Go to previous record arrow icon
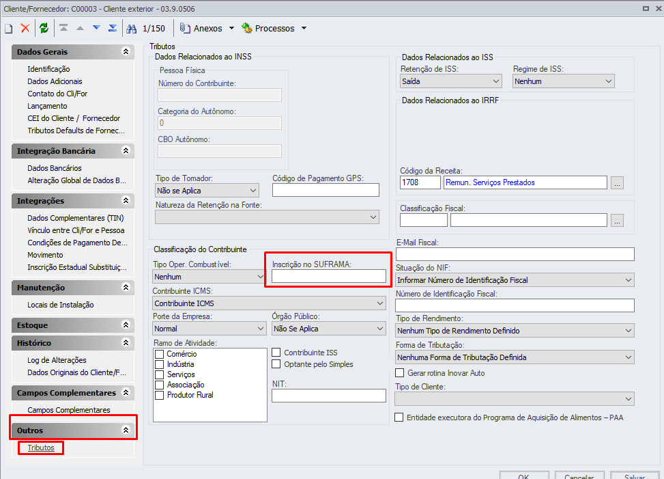 (80, 28)
